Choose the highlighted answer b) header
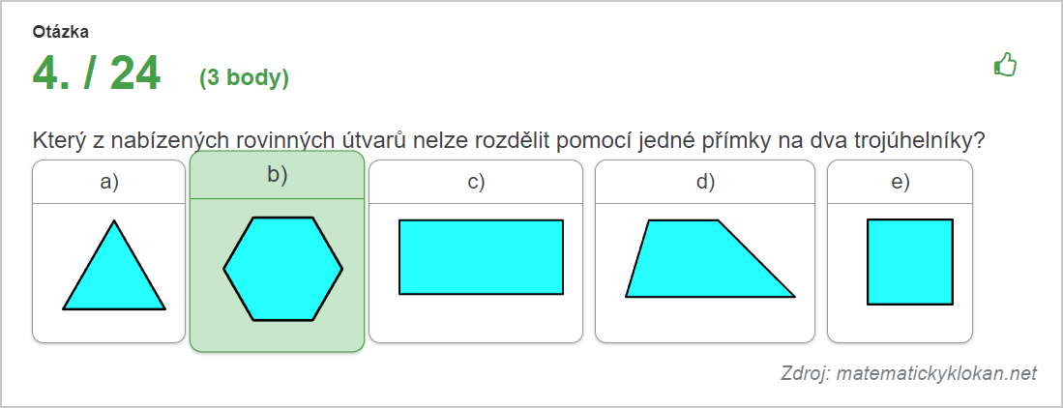Viewport: 1063px width, 408px height. 278,175
